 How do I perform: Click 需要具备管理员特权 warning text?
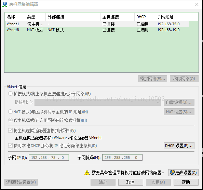point(128,173)
